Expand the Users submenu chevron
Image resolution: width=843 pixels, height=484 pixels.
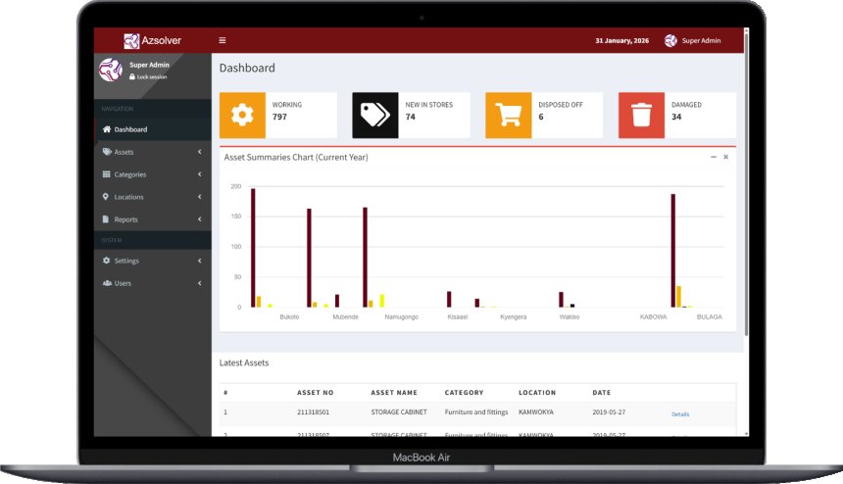[x=199, y=283]
